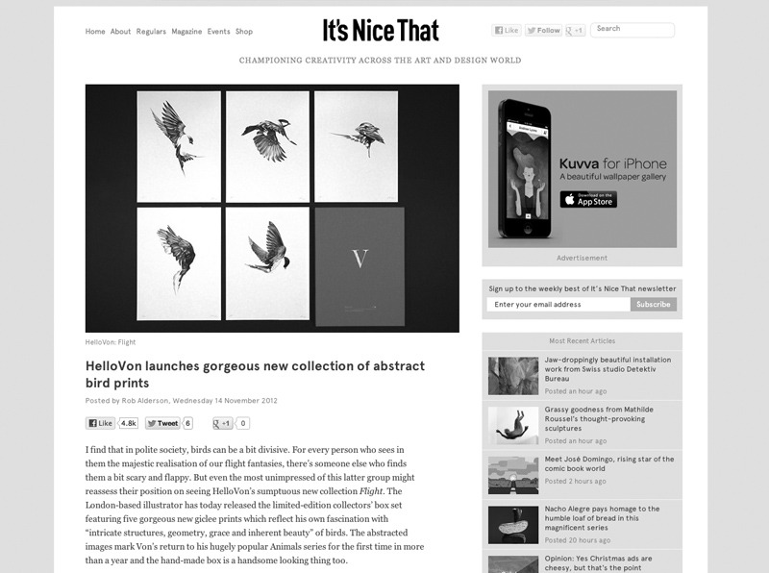Screen dimensions: 769x573
Task: Open the Magazine navigation link
Action: [186, 32]
